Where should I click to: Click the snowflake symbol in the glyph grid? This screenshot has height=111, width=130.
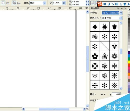point(114,66)
